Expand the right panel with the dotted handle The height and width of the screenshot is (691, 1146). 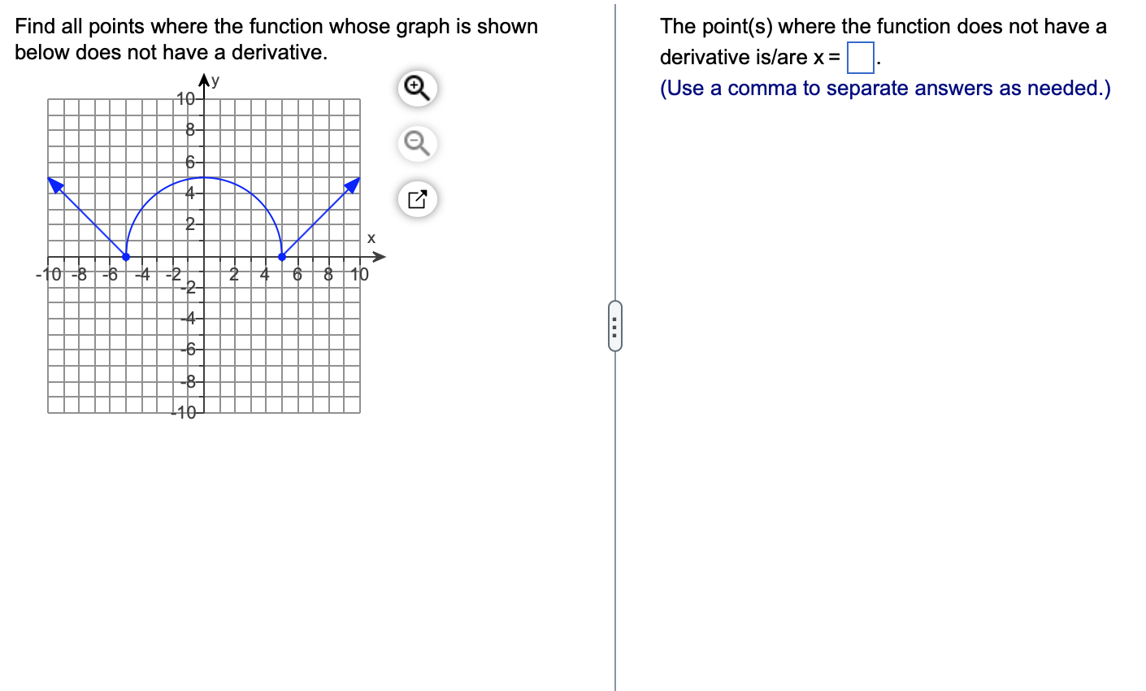(x=615, y=324)
